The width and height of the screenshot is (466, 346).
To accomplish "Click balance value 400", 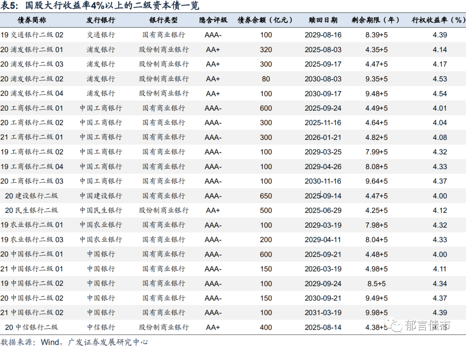I will pyautogui.click(x=266, y=327).
